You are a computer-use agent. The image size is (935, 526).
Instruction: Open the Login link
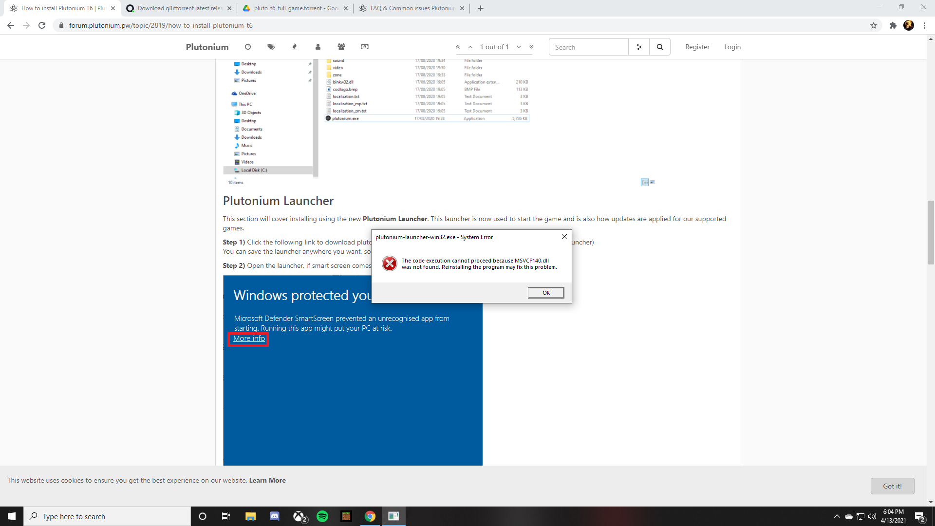732,47
